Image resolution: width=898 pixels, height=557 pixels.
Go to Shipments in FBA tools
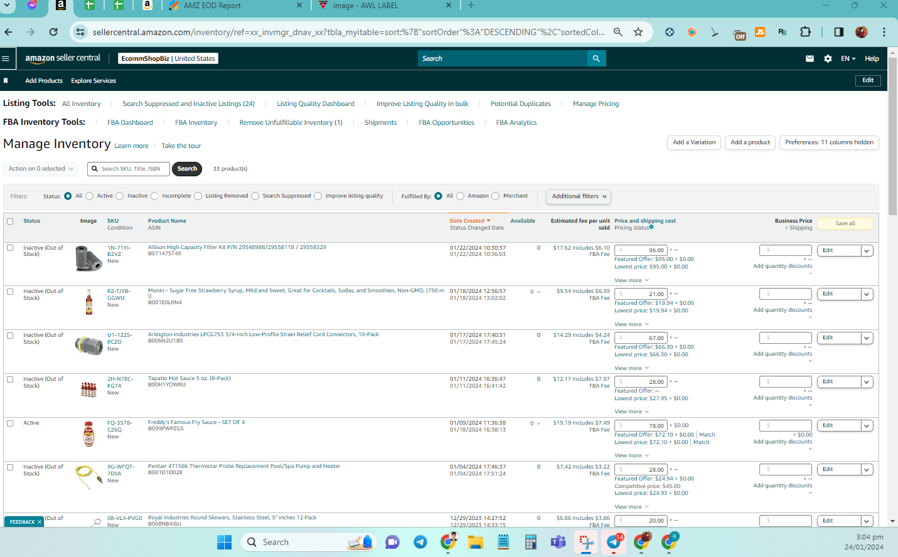(380, 123)
